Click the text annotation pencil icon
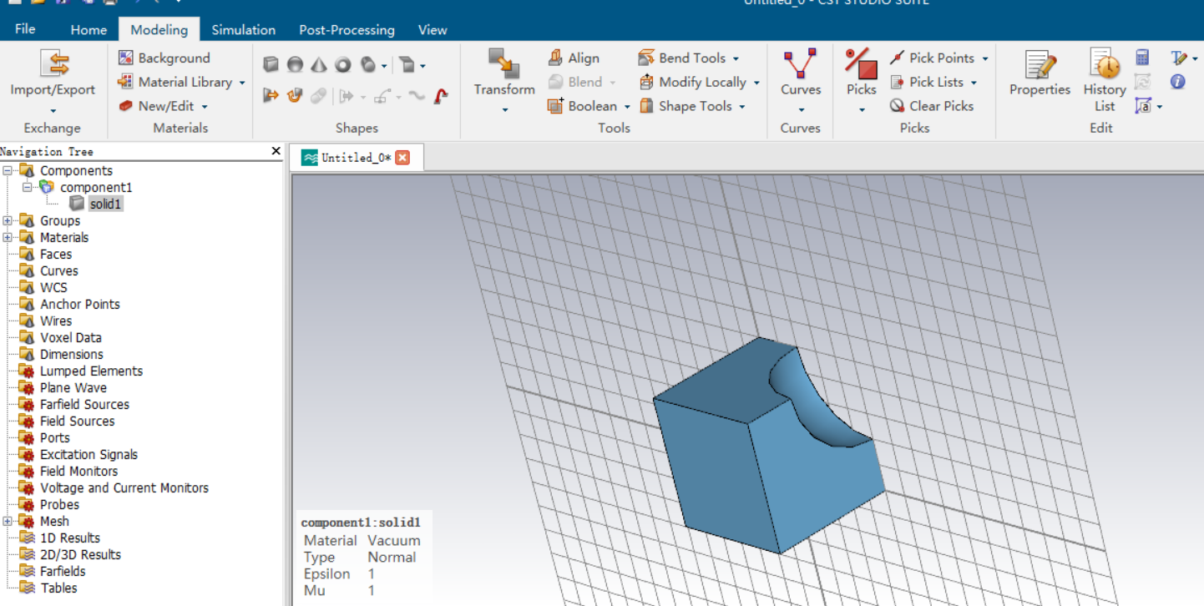This screenshot has height=606, width=1204. pyautogui.click(x=1178, y=58)
